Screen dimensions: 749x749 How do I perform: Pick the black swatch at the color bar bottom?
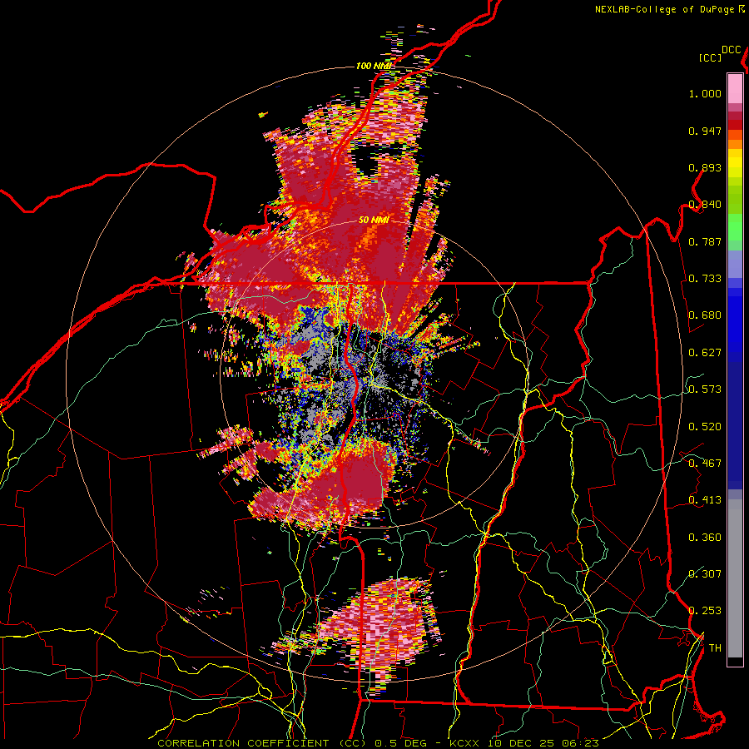735,662
